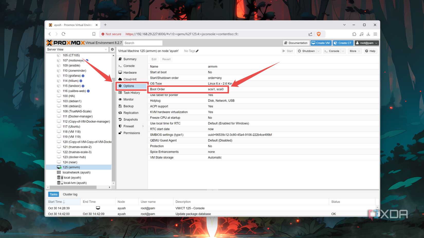Viewport: 424px width, 238px height.
Task: Open the Snapshots menu item
Action: click(x=130, y=120)
